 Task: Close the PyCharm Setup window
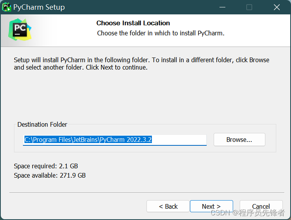point(277,7)
